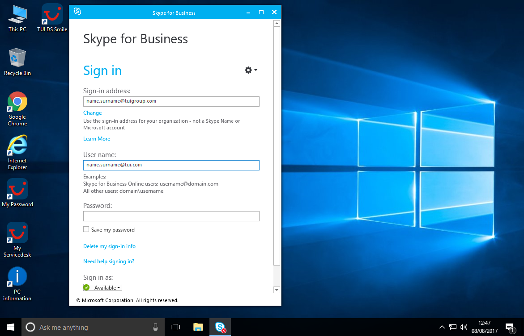Click the Sign in heading text
The width and height of the screenshot is (524, 336).
pos(102,71)
